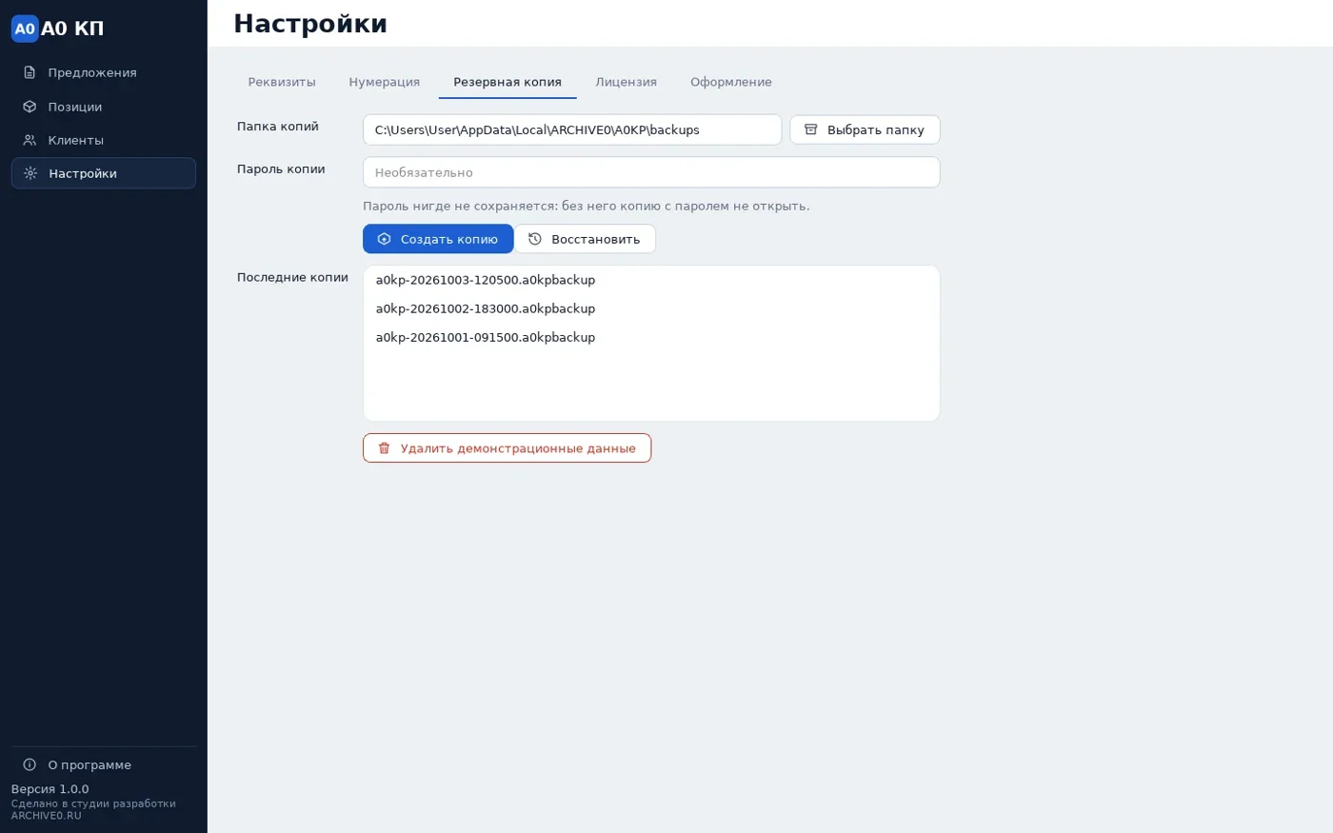Open the Реквизиты tab

click(282, 82)
